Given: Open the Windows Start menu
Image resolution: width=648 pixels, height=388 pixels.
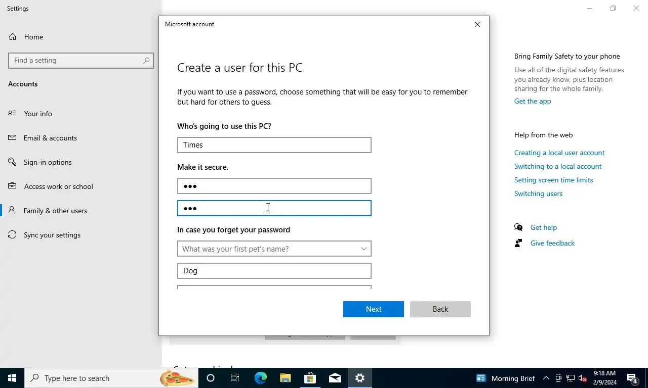Looking at the screenshot, I should [x=12, y=378].
